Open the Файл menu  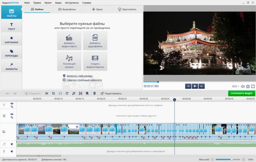(27, 3)
